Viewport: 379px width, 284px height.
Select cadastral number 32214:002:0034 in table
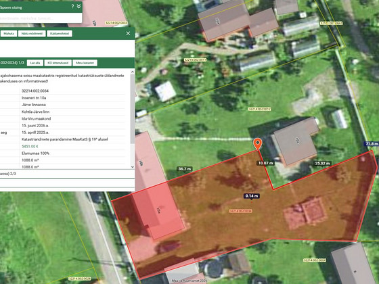(x=35, y=91)
